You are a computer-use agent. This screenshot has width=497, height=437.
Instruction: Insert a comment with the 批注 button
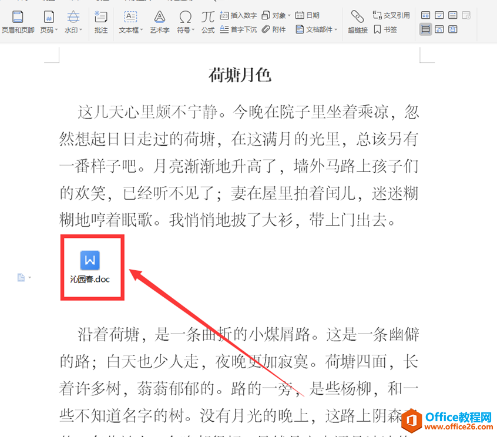pyautogui.click(x=101, y=22)
